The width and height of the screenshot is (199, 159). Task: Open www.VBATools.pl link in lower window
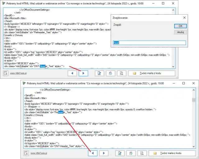pyautogui.click(x=38, y=153)
